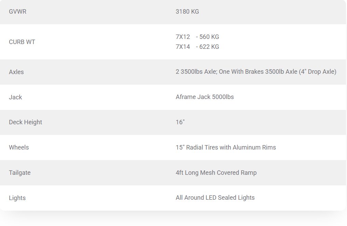Viewport: 347px width, 226px height.
Task: Select the Aframe Jack 5000lbs value
Action: pyautogui.click(x=205, y=97)
